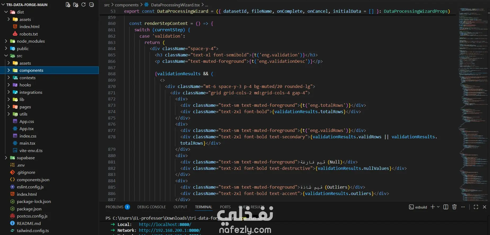490x235 pixels.
Task: Click the New Folder icon in explorer header
Action: 76,5
